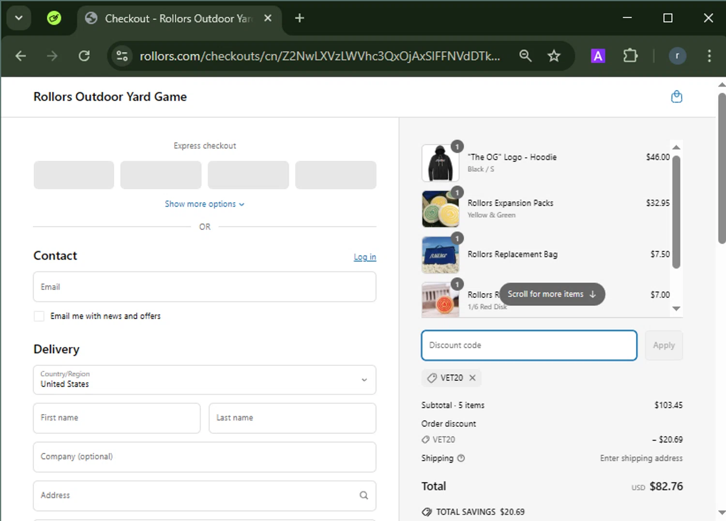Click the last express checkout button
The height and width of the screenshot is (521, 726).
coord(335,175)
